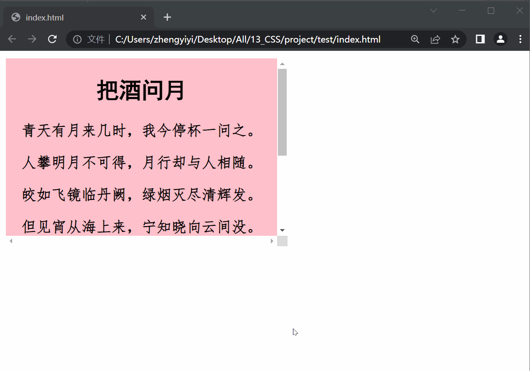
Task: Click the restore window button
Action: 491,10
